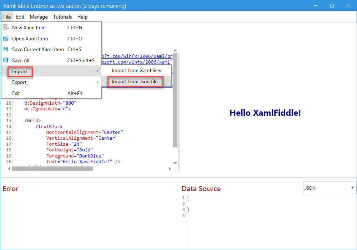Click the d:DesignWidth="800" line
The height and width of the screenshot is (250, 357).
[50, 103]
